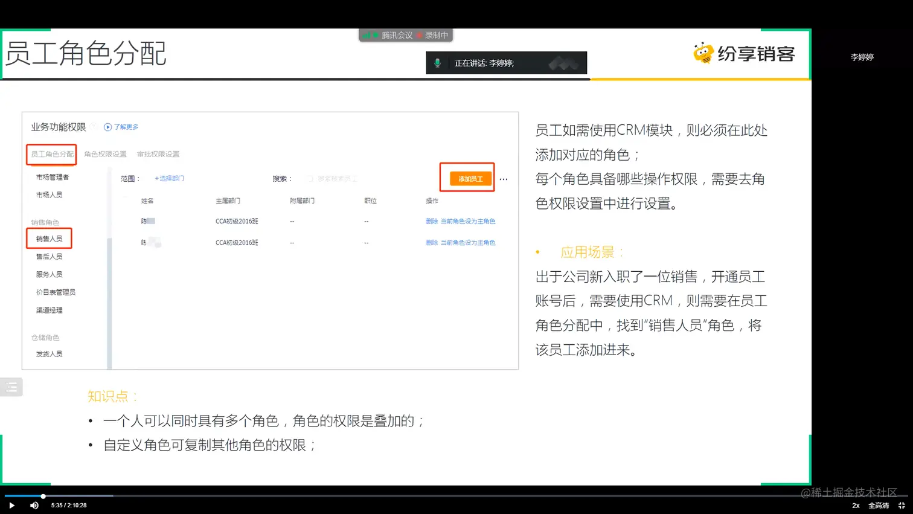
Task: Change the 2x playback speed
Action: click(856, 506)
